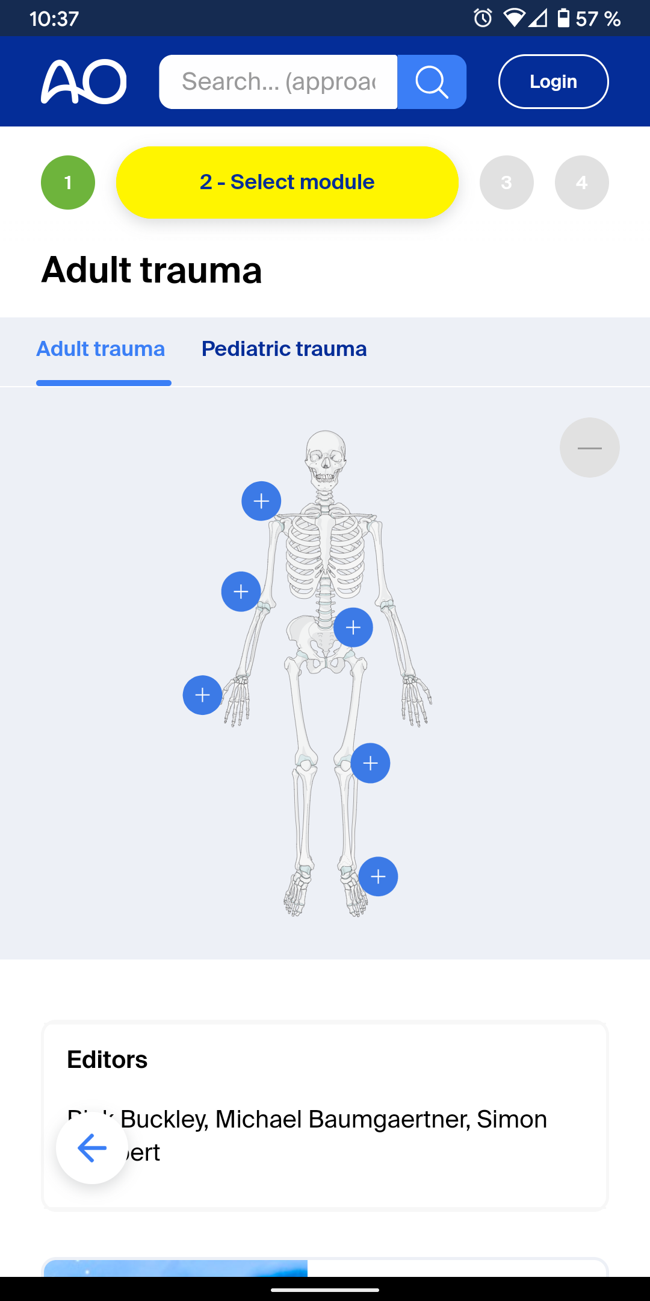Go to step 1 green circle
The height and width of the screenshot is (1301, 650).
pyautogui.click(x=68, y=183)
